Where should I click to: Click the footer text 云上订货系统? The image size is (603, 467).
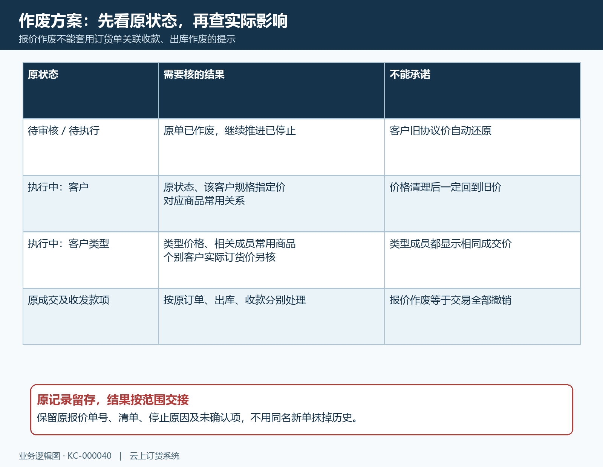pyautogui.click(x=155, y=456)
